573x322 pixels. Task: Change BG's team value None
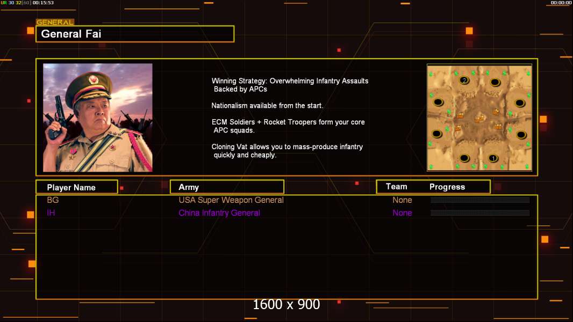(x=402, y=200)
